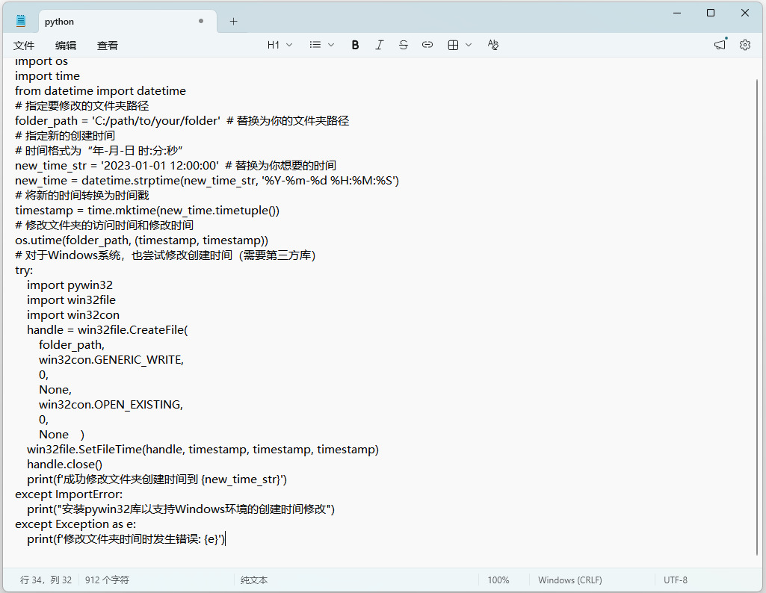
Task: Expand the list style dropdown arrow
Action: point(331,45)
